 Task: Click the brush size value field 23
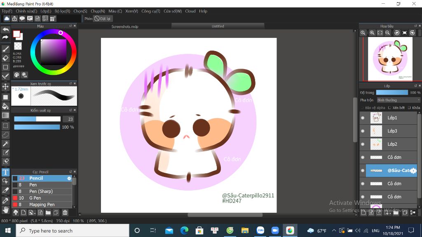[68, 119]
